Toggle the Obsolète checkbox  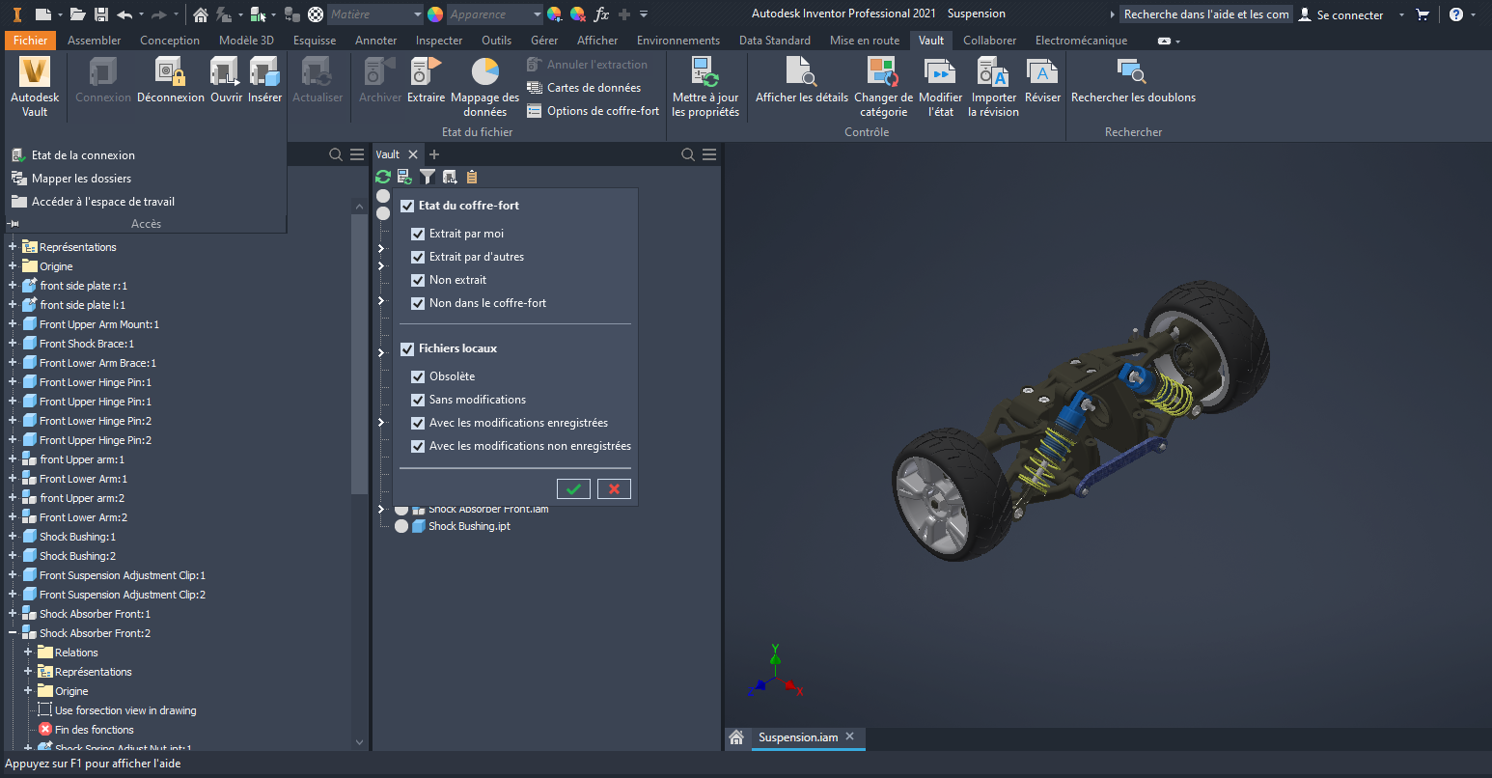coord(418,376)
